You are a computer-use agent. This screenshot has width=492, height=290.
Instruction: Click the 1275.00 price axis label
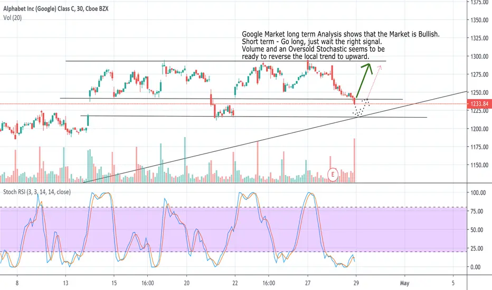tap(479, 74)
